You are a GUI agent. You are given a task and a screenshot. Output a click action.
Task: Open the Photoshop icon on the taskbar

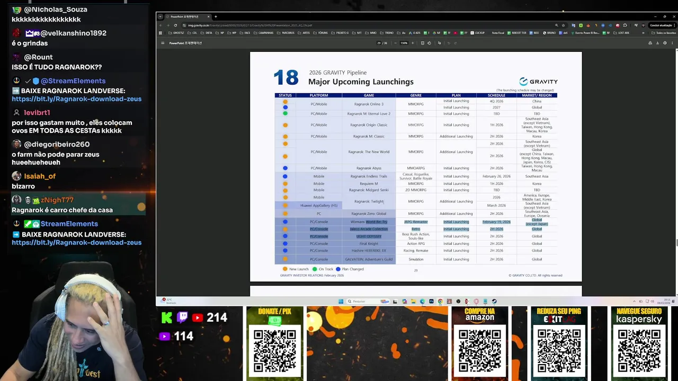432,302
